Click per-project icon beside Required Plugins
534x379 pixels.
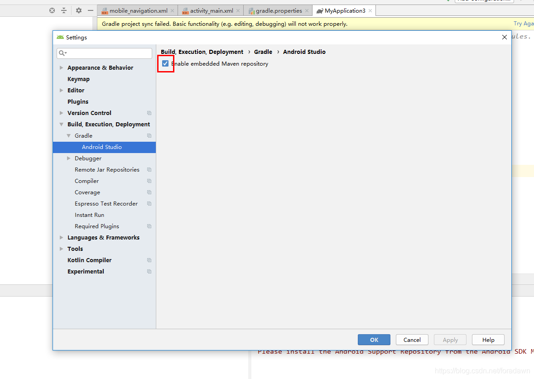click(x=149, y=226)
